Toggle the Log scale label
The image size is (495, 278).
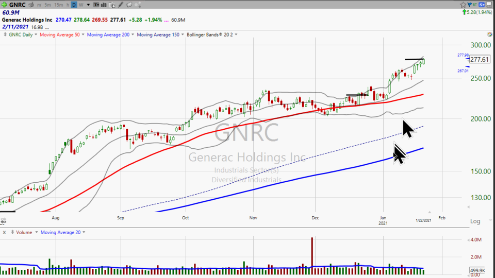[475, 221]
